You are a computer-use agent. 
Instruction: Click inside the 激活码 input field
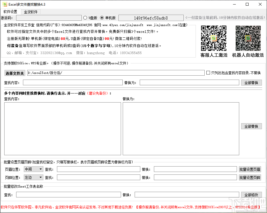(49, 17)
